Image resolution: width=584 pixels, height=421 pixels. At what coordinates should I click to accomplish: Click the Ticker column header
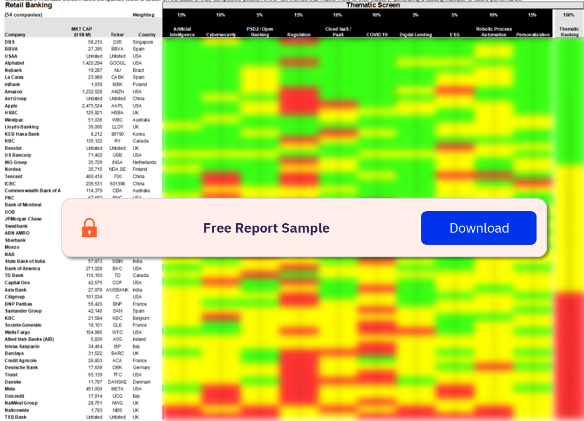click(117, 34)
